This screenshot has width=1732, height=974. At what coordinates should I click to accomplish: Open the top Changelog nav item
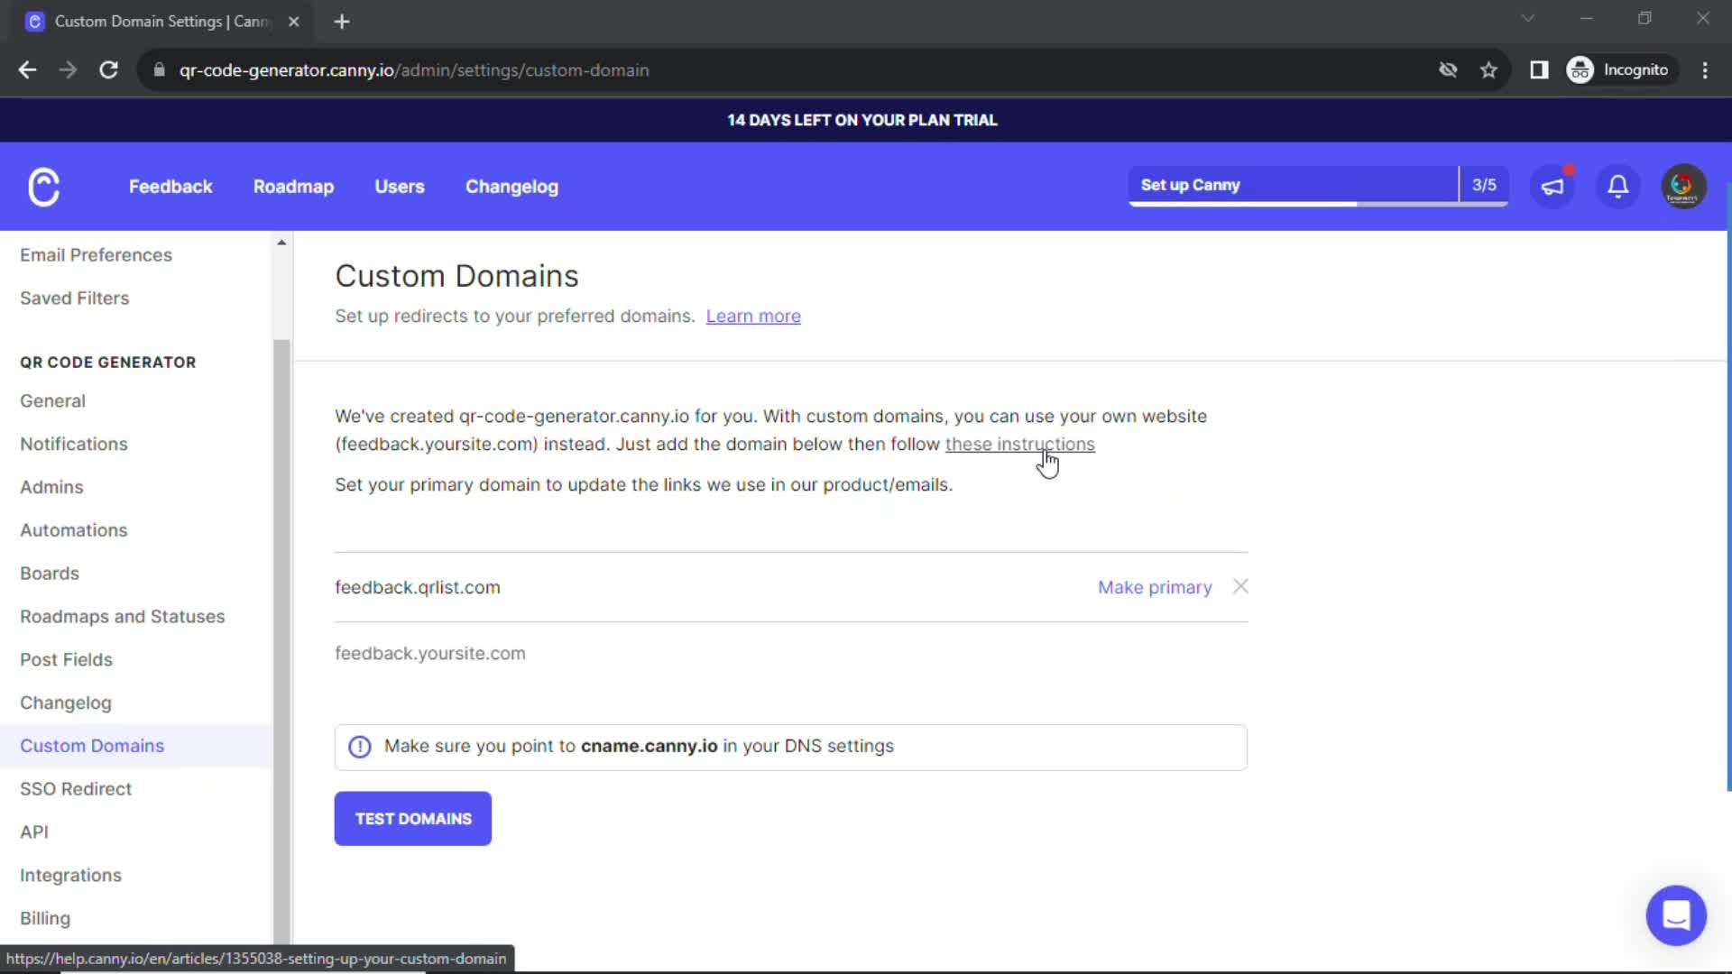click(x=511, y=187)
